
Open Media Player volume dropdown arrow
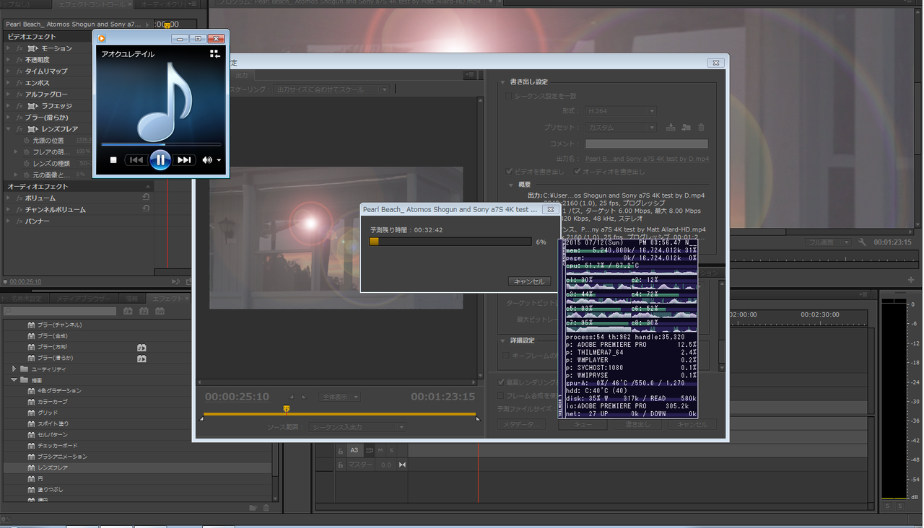(x=219, y=161)
